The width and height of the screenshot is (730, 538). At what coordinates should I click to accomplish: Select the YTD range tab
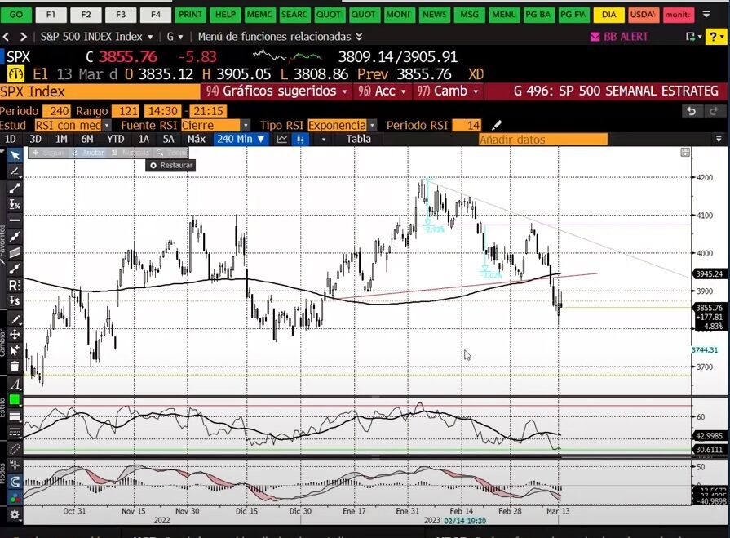(x=116, y=139)
